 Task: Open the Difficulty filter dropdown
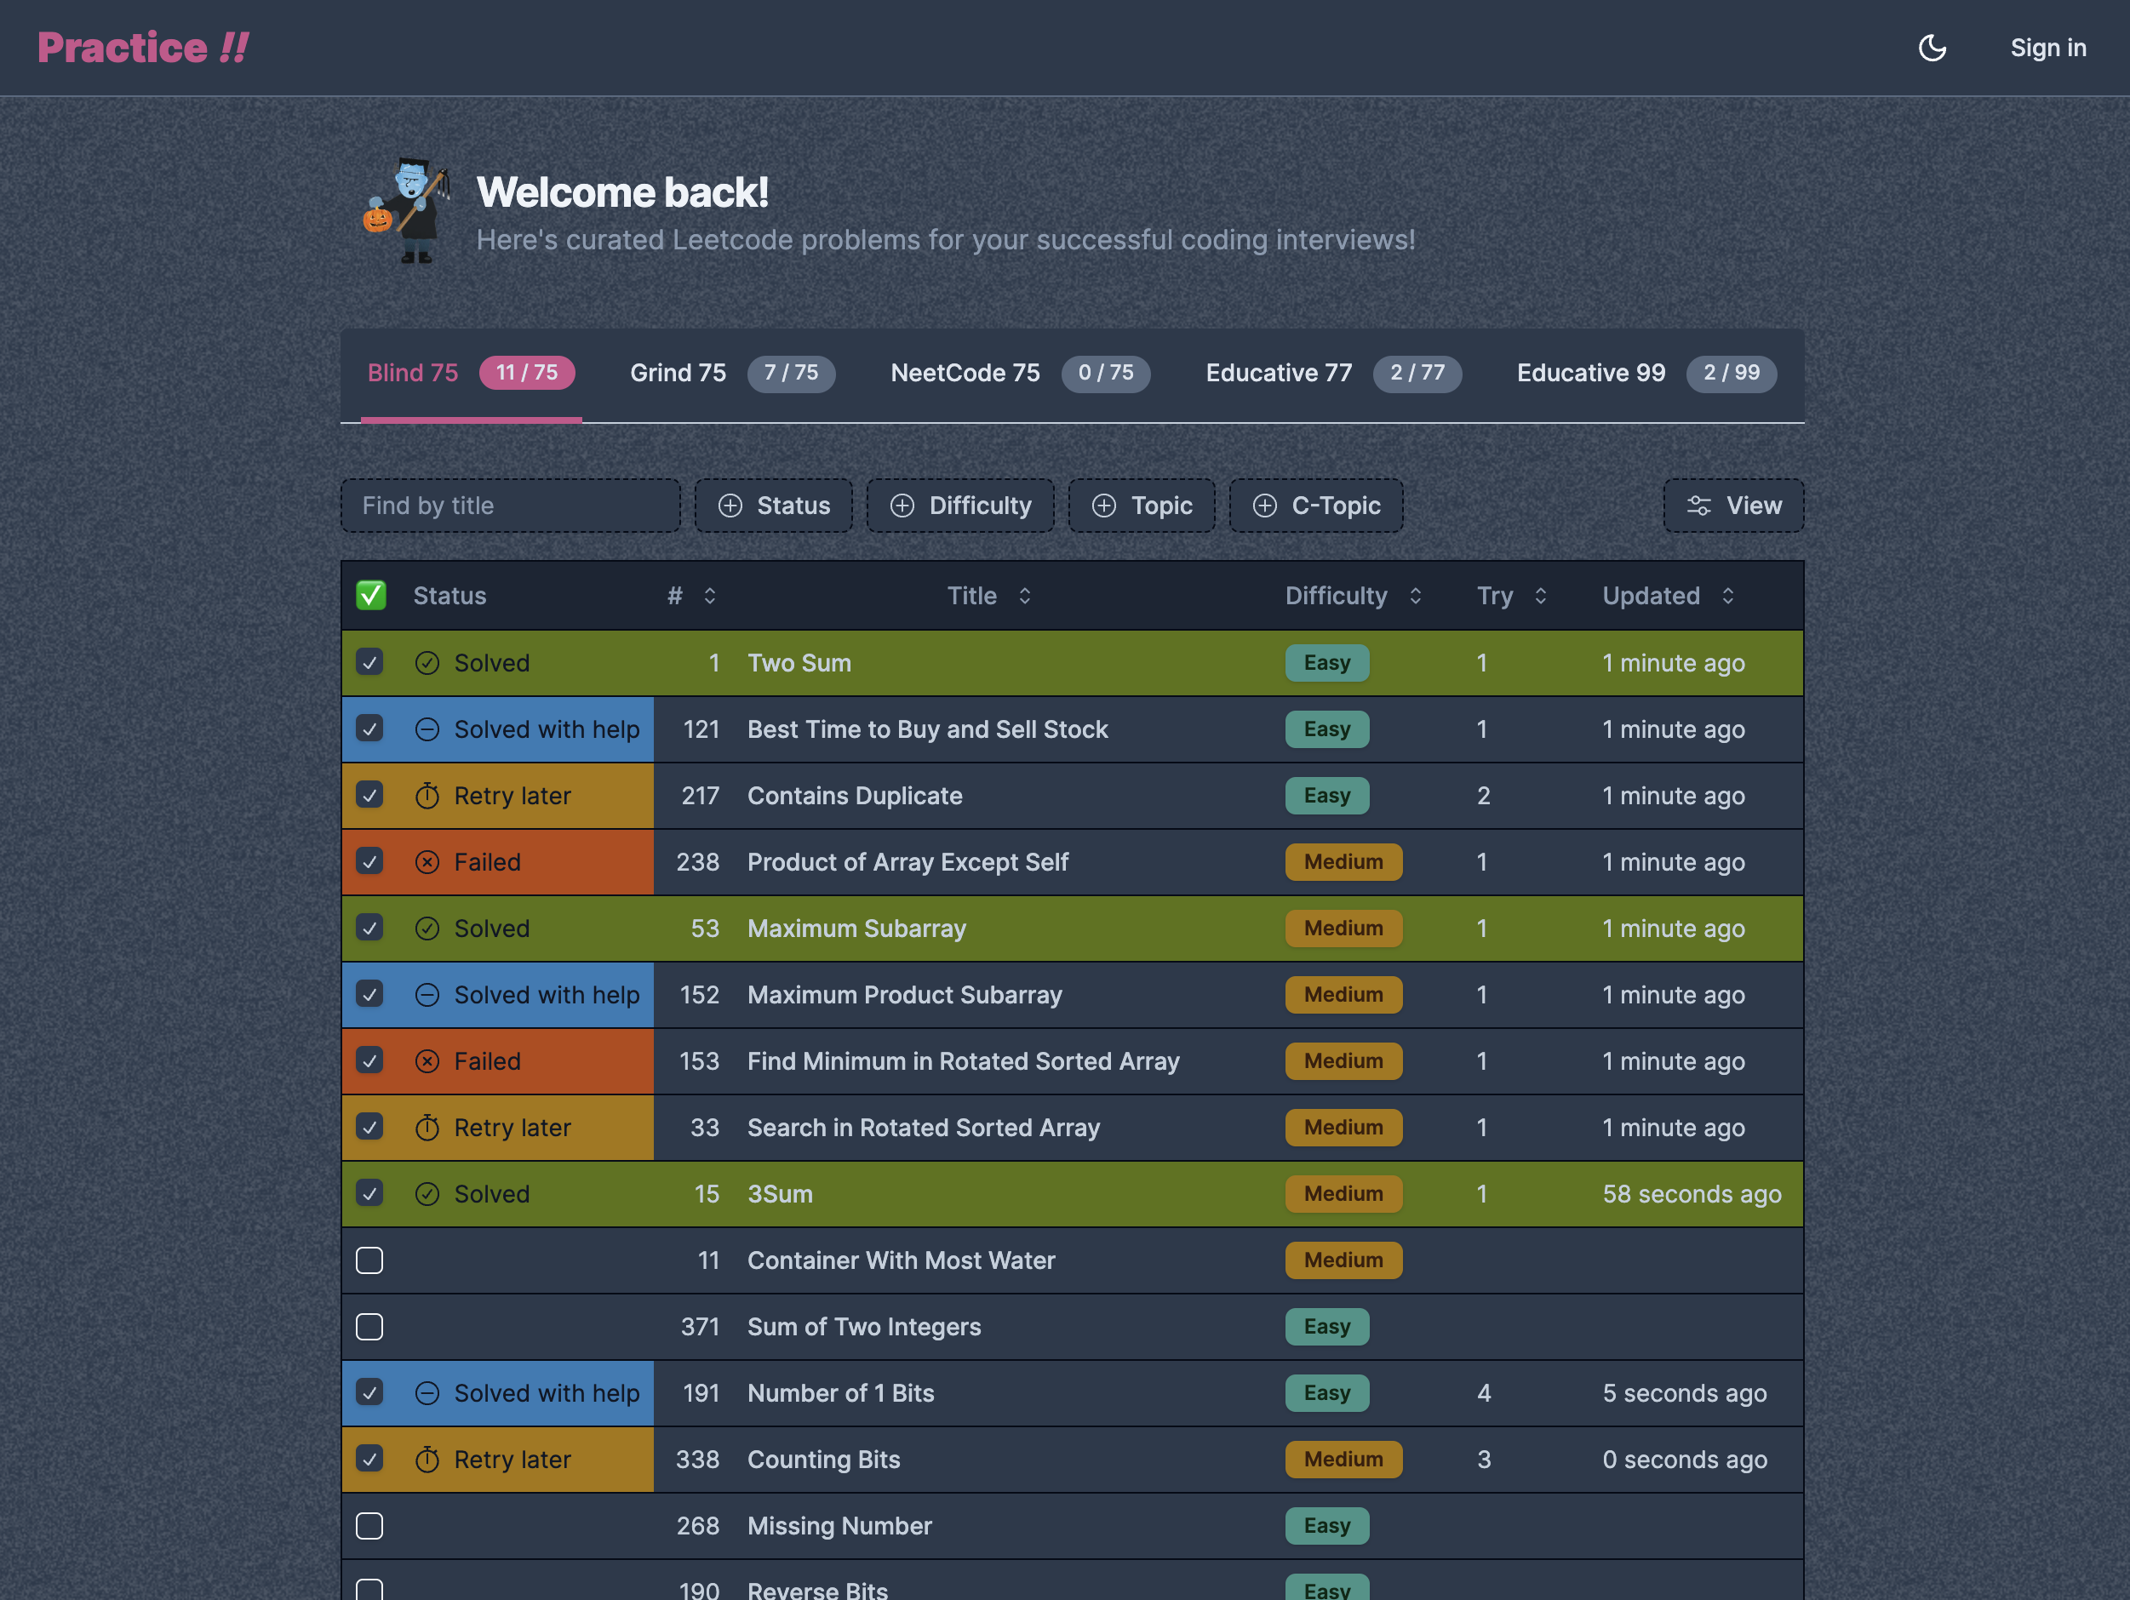point(960,506)
